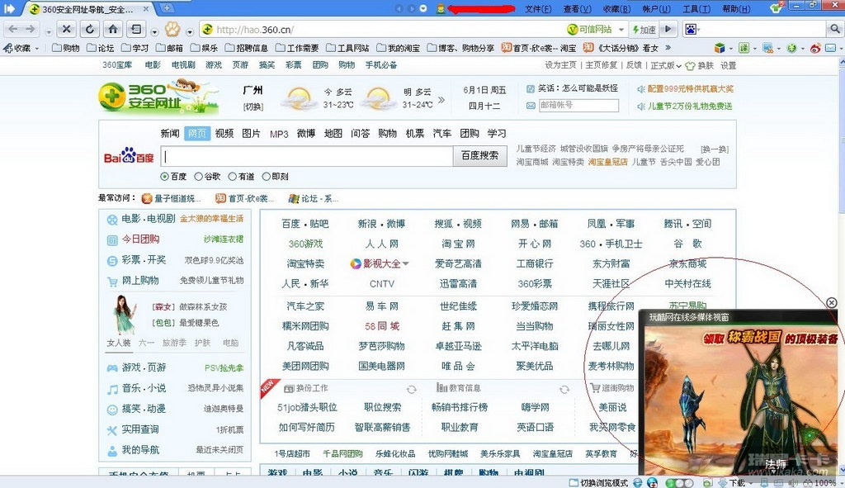
Task: Click the screenshot tool extension icon
Action: point(768,48)
